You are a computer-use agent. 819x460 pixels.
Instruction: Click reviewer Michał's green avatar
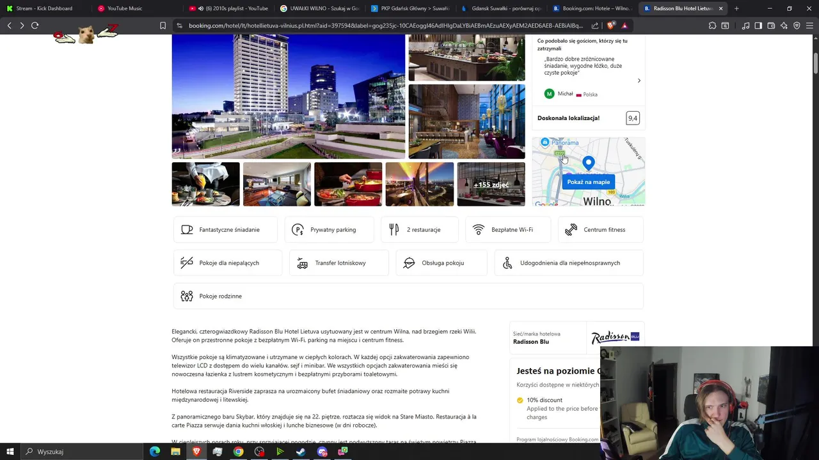[549, 94]
